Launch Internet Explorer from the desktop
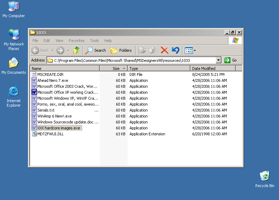This screenshot has width=279, height=200. pos(14,97)
